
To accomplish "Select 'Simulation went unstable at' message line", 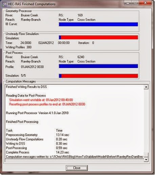I will (41, 100).
